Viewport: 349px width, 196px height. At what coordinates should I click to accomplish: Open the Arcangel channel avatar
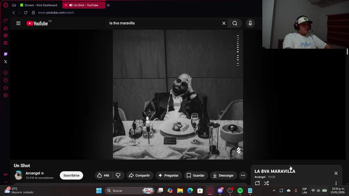(19, 175)
